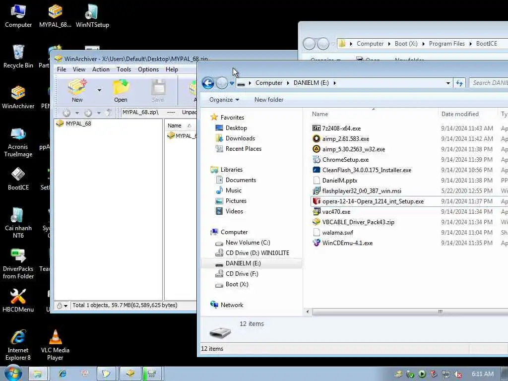Launch VLC Media Player shortcut
Viewport: 508px width, 381px height.
pyautogui.click(x=55, y=345)
